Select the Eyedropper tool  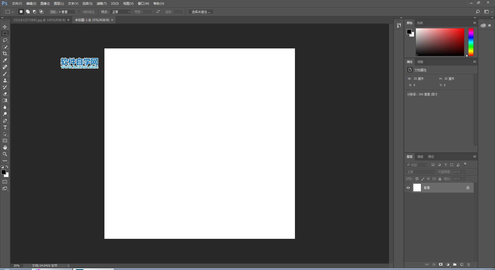coord(5,61)
